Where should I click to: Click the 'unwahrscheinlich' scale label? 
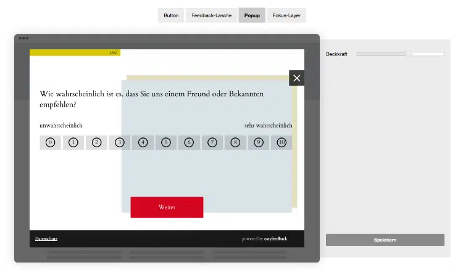pyautogui.click(x=61, y=126)
